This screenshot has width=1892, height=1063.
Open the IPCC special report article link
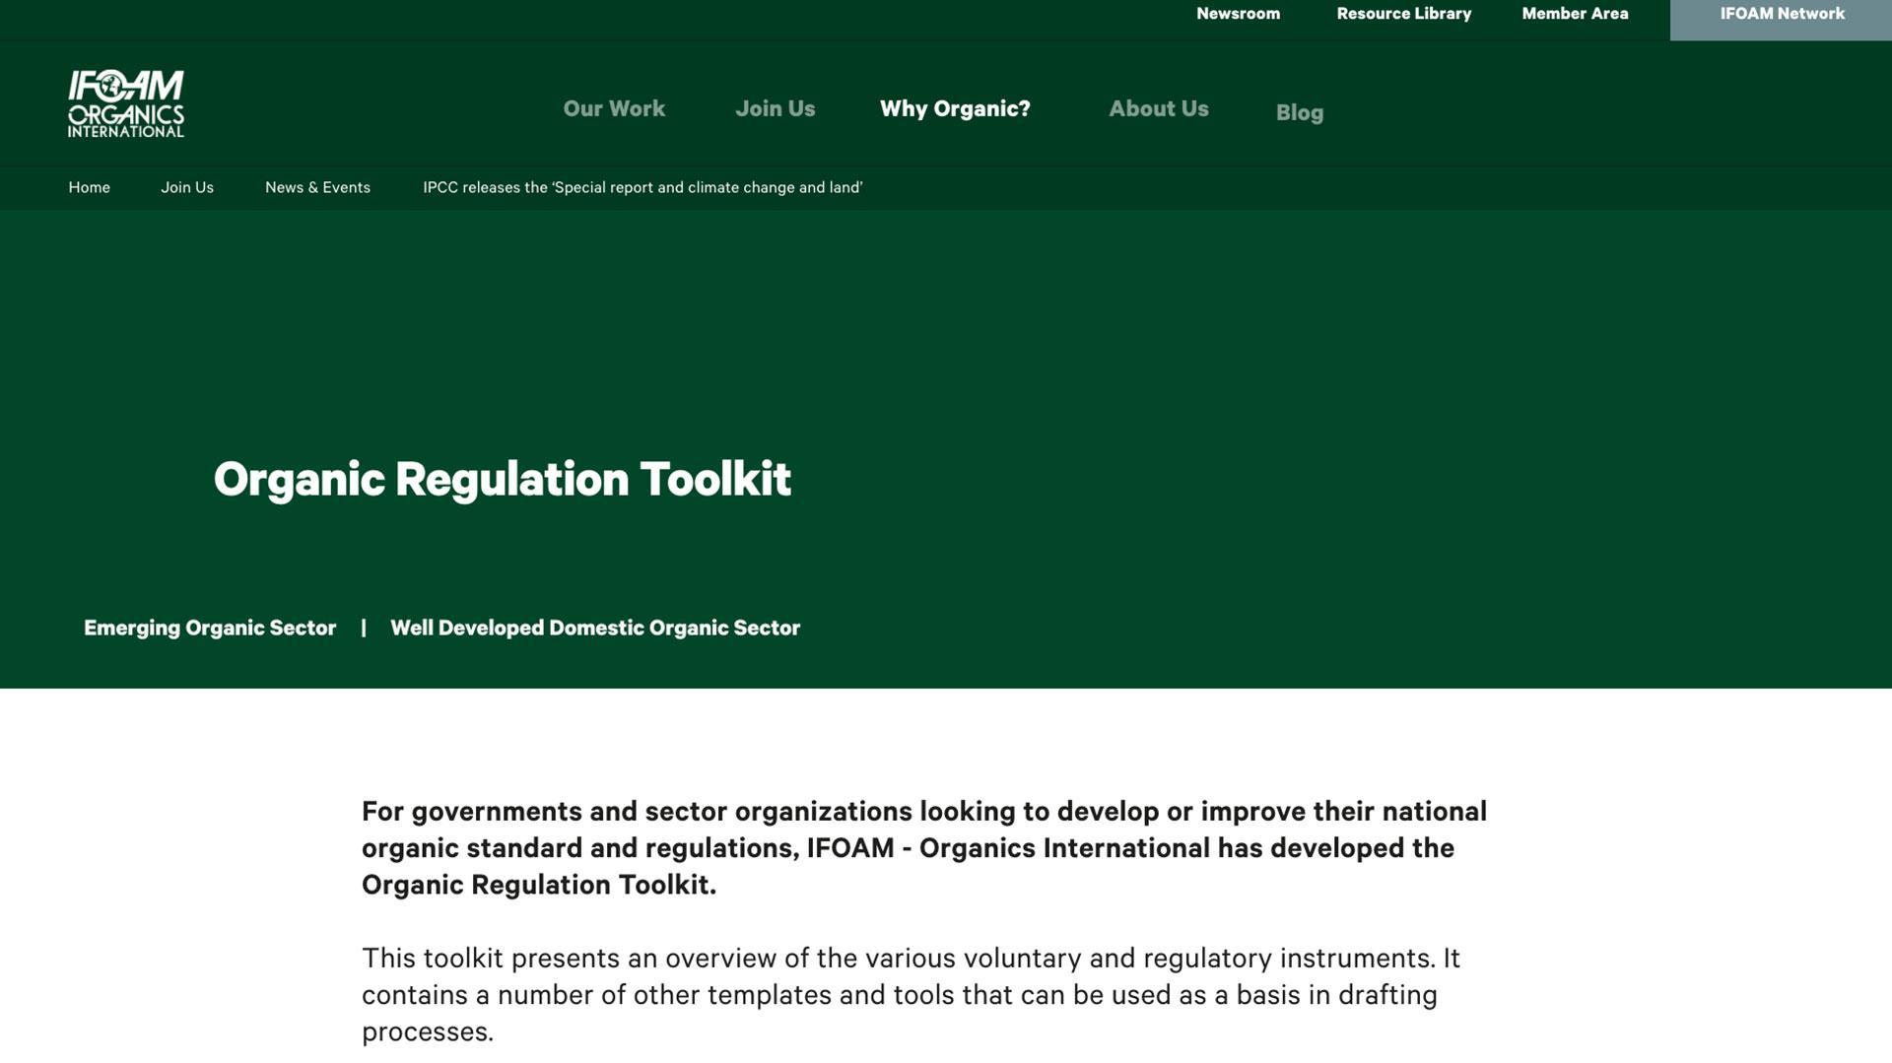pos(642,187)
